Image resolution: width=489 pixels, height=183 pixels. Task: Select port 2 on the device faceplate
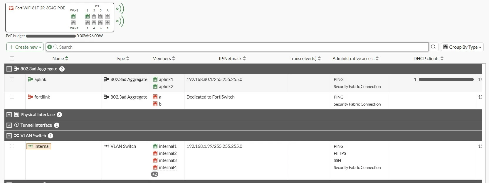tap(87, 23)
